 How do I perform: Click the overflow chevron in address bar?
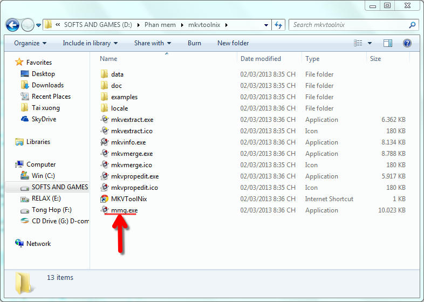58,25
